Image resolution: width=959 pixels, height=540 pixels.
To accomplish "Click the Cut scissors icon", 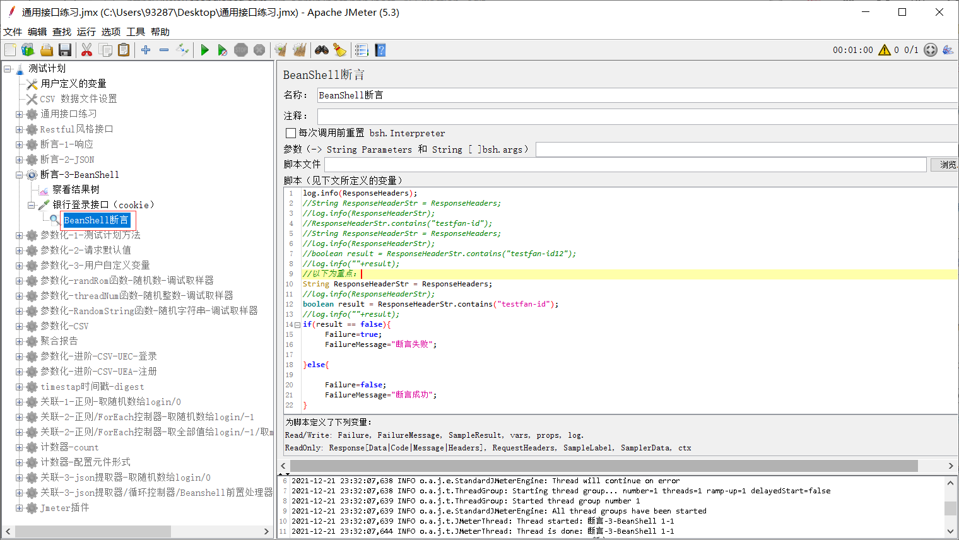I will (x=87, y=50).
